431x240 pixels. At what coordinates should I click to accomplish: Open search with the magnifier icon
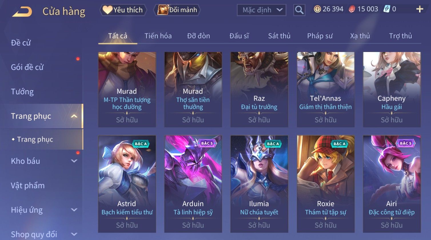click(299, 10)
